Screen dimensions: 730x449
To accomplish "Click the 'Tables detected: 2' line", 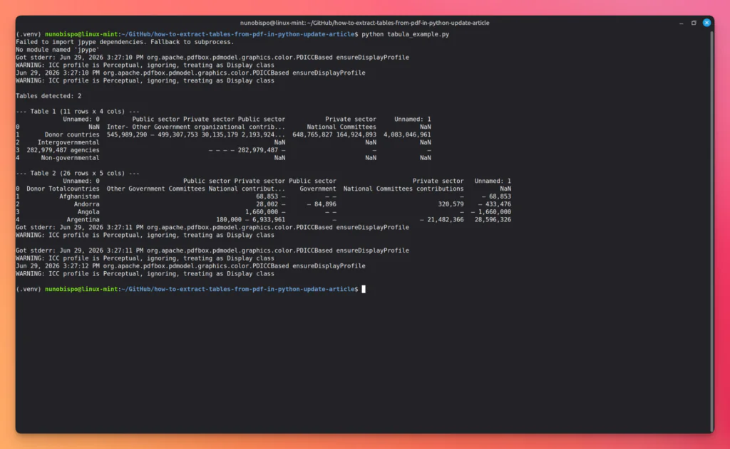I will tap(48, 96).
